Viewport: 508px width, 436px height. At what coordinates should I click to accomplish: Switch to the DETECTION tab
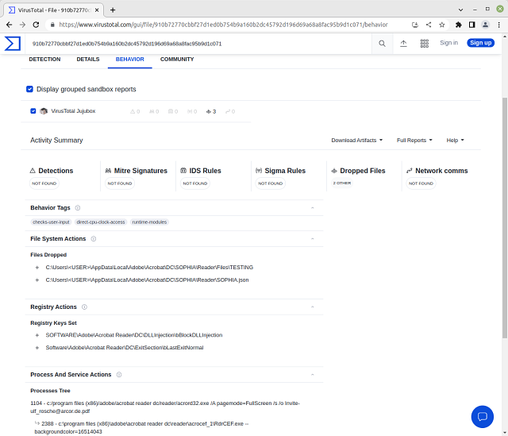click(44, 60)
